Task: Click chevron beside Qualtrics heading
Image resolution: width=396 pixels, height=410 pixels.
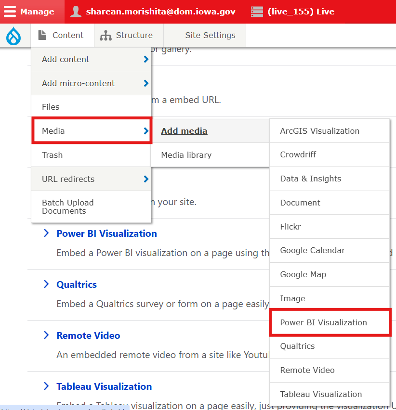Action: click(46, 284)
